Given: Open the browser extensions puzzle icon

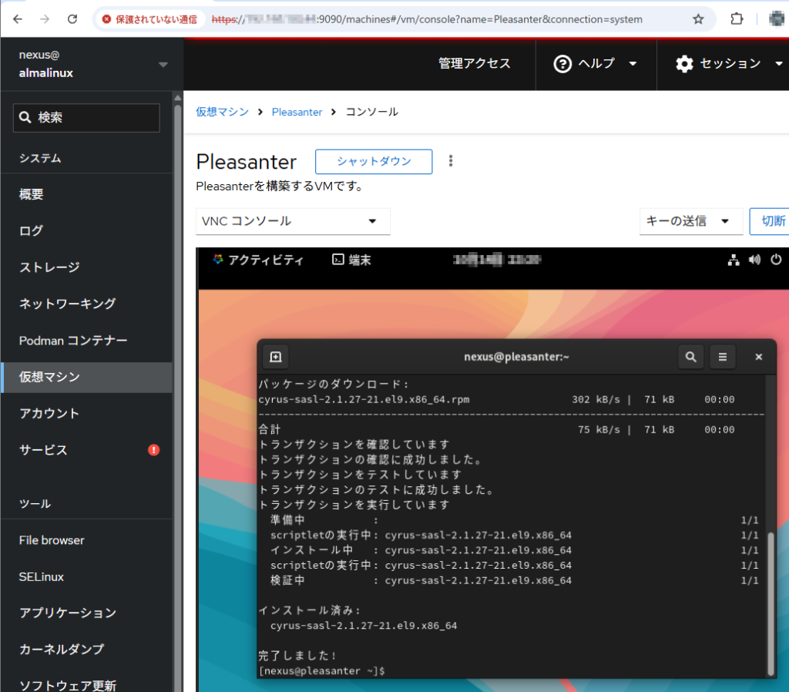Looking at the screenshot, I should click(737, 19).
